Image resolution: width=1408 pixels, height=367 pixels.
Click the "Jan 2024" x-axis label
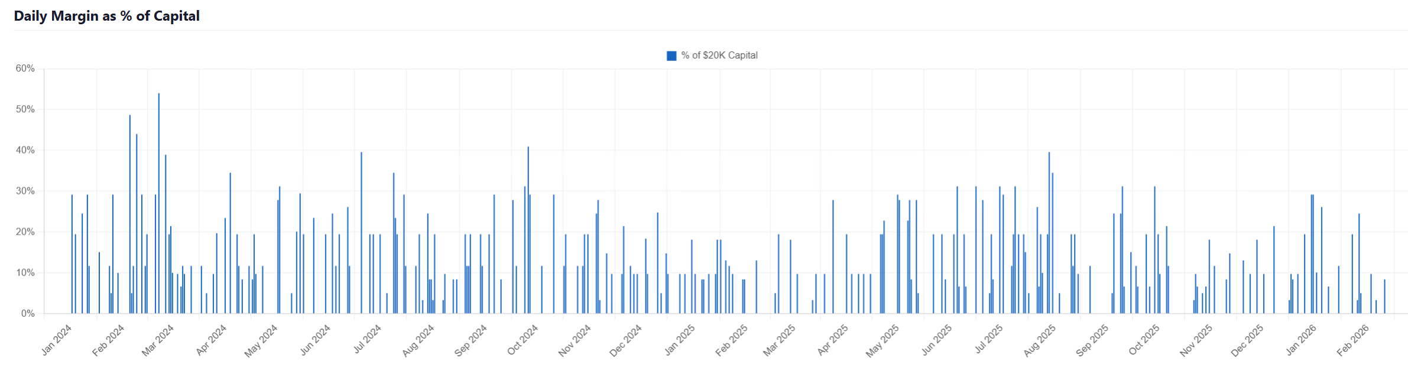click(56, 340)
